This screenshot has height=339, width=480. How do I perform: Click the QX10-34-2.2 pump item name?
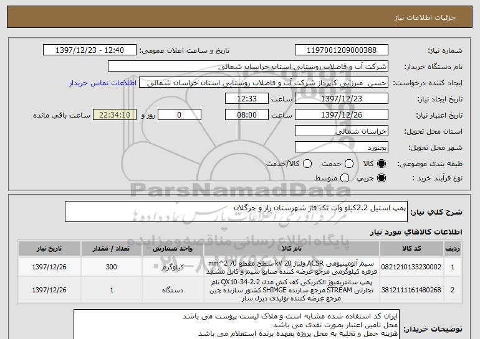(x=292, y=290)
